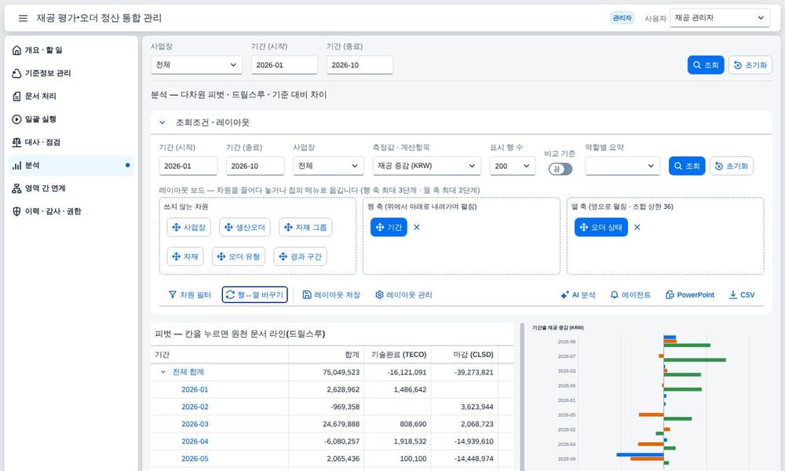The width and height of the screenshot is (785, 471).
Task: Download CSV export
Action: pos(742,295)
